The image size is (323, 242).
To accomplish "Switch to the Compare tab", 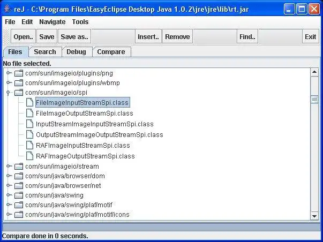I will 111,52.
